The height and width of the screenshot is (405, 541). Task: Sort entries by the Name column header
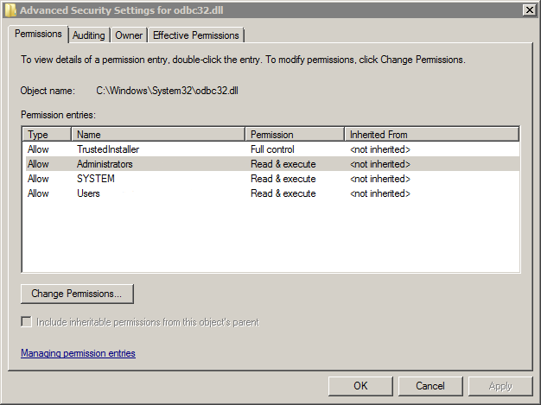point(158,135)
